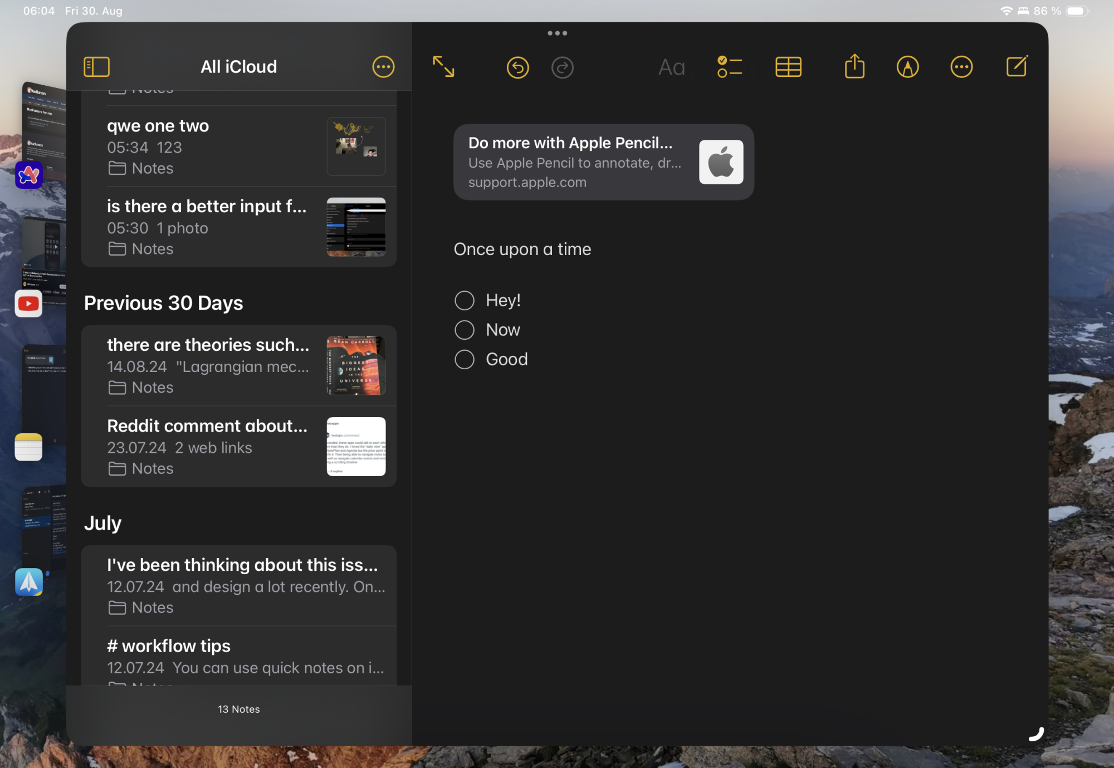Viewport: 1114px width, 768px height.
Task: Insert a checklist item
Action: point(729,67)
